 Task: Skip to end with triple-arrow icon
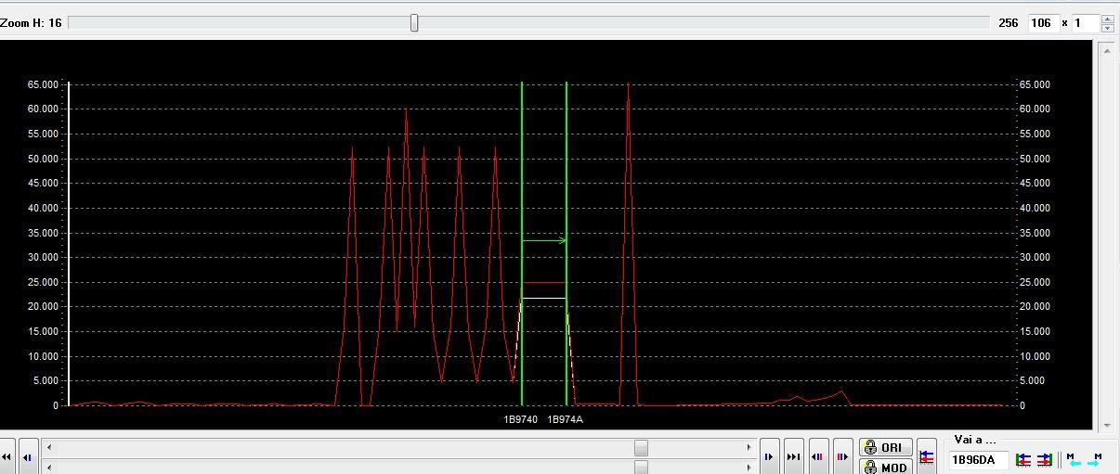[x=793, y=456]
